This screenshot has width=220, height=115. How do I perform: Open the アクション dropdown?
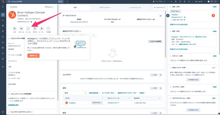click(x=49, y=7)
